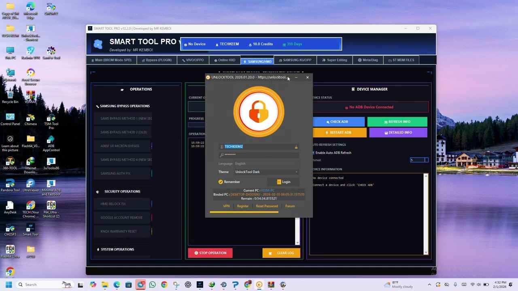Open Recycle Bin on desktop
This screenshot has height=291, width=518.
coord(10,97)
